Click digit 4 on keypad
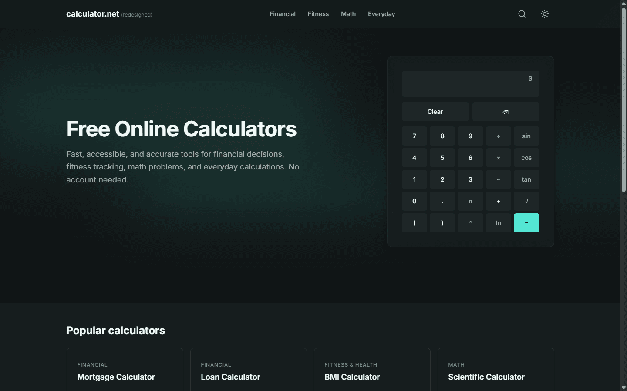627x391 pixels. click(415, 158)
